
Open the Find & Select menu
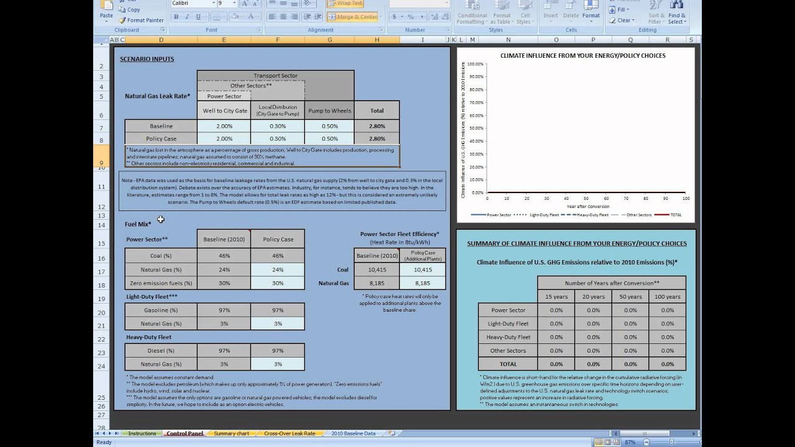(677, 12)
